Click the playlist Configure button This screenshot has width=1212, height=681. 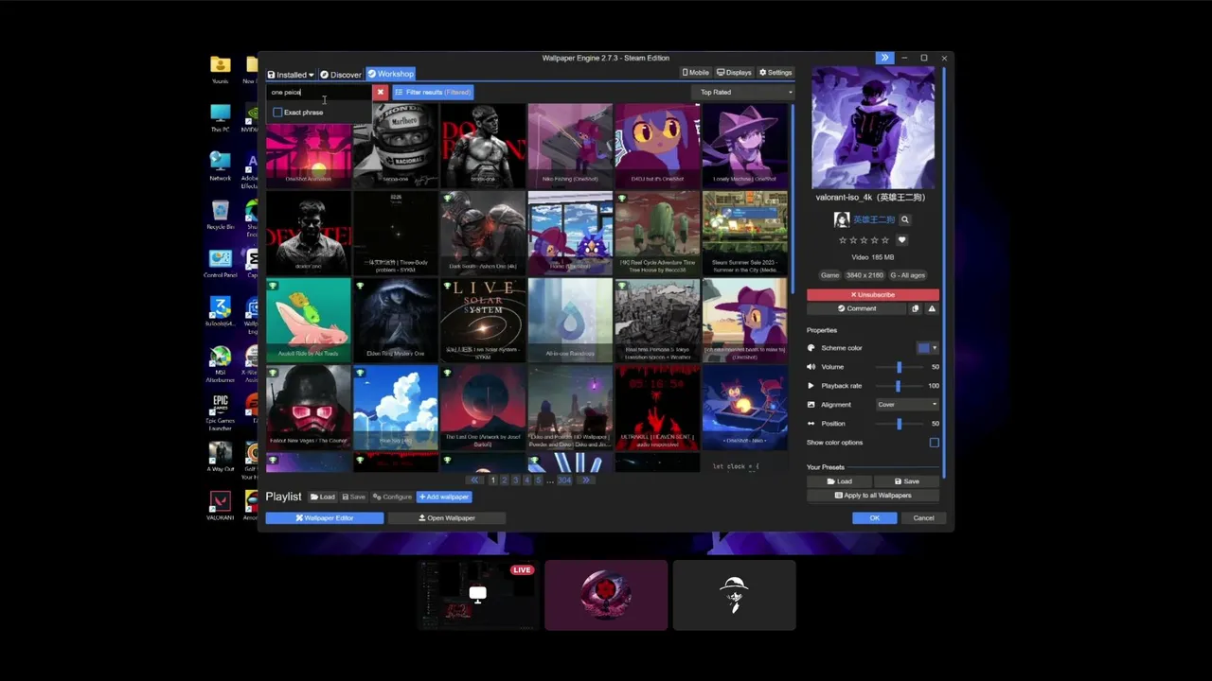tap(392, 497)
